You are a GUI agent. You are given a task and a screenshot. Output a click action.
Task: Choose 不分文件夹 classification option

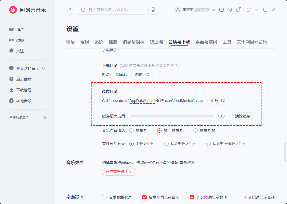(131, 144)
